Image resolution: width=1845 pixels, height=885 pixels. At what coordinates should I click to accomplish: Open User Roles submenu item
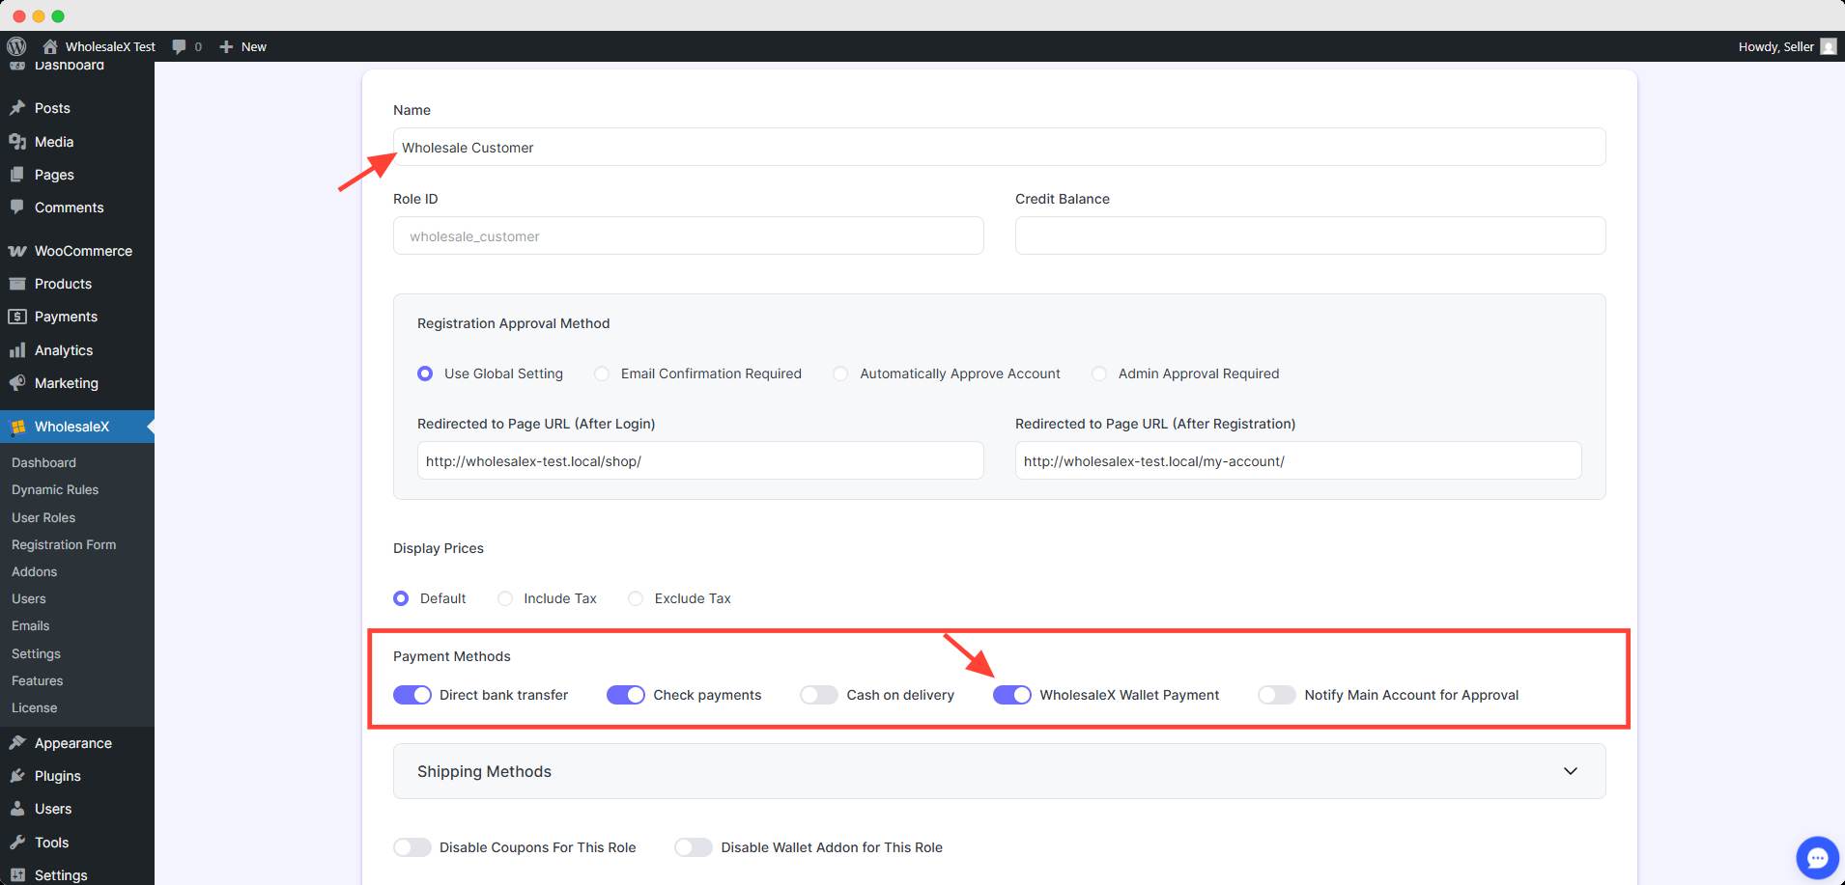pos(43,518)
